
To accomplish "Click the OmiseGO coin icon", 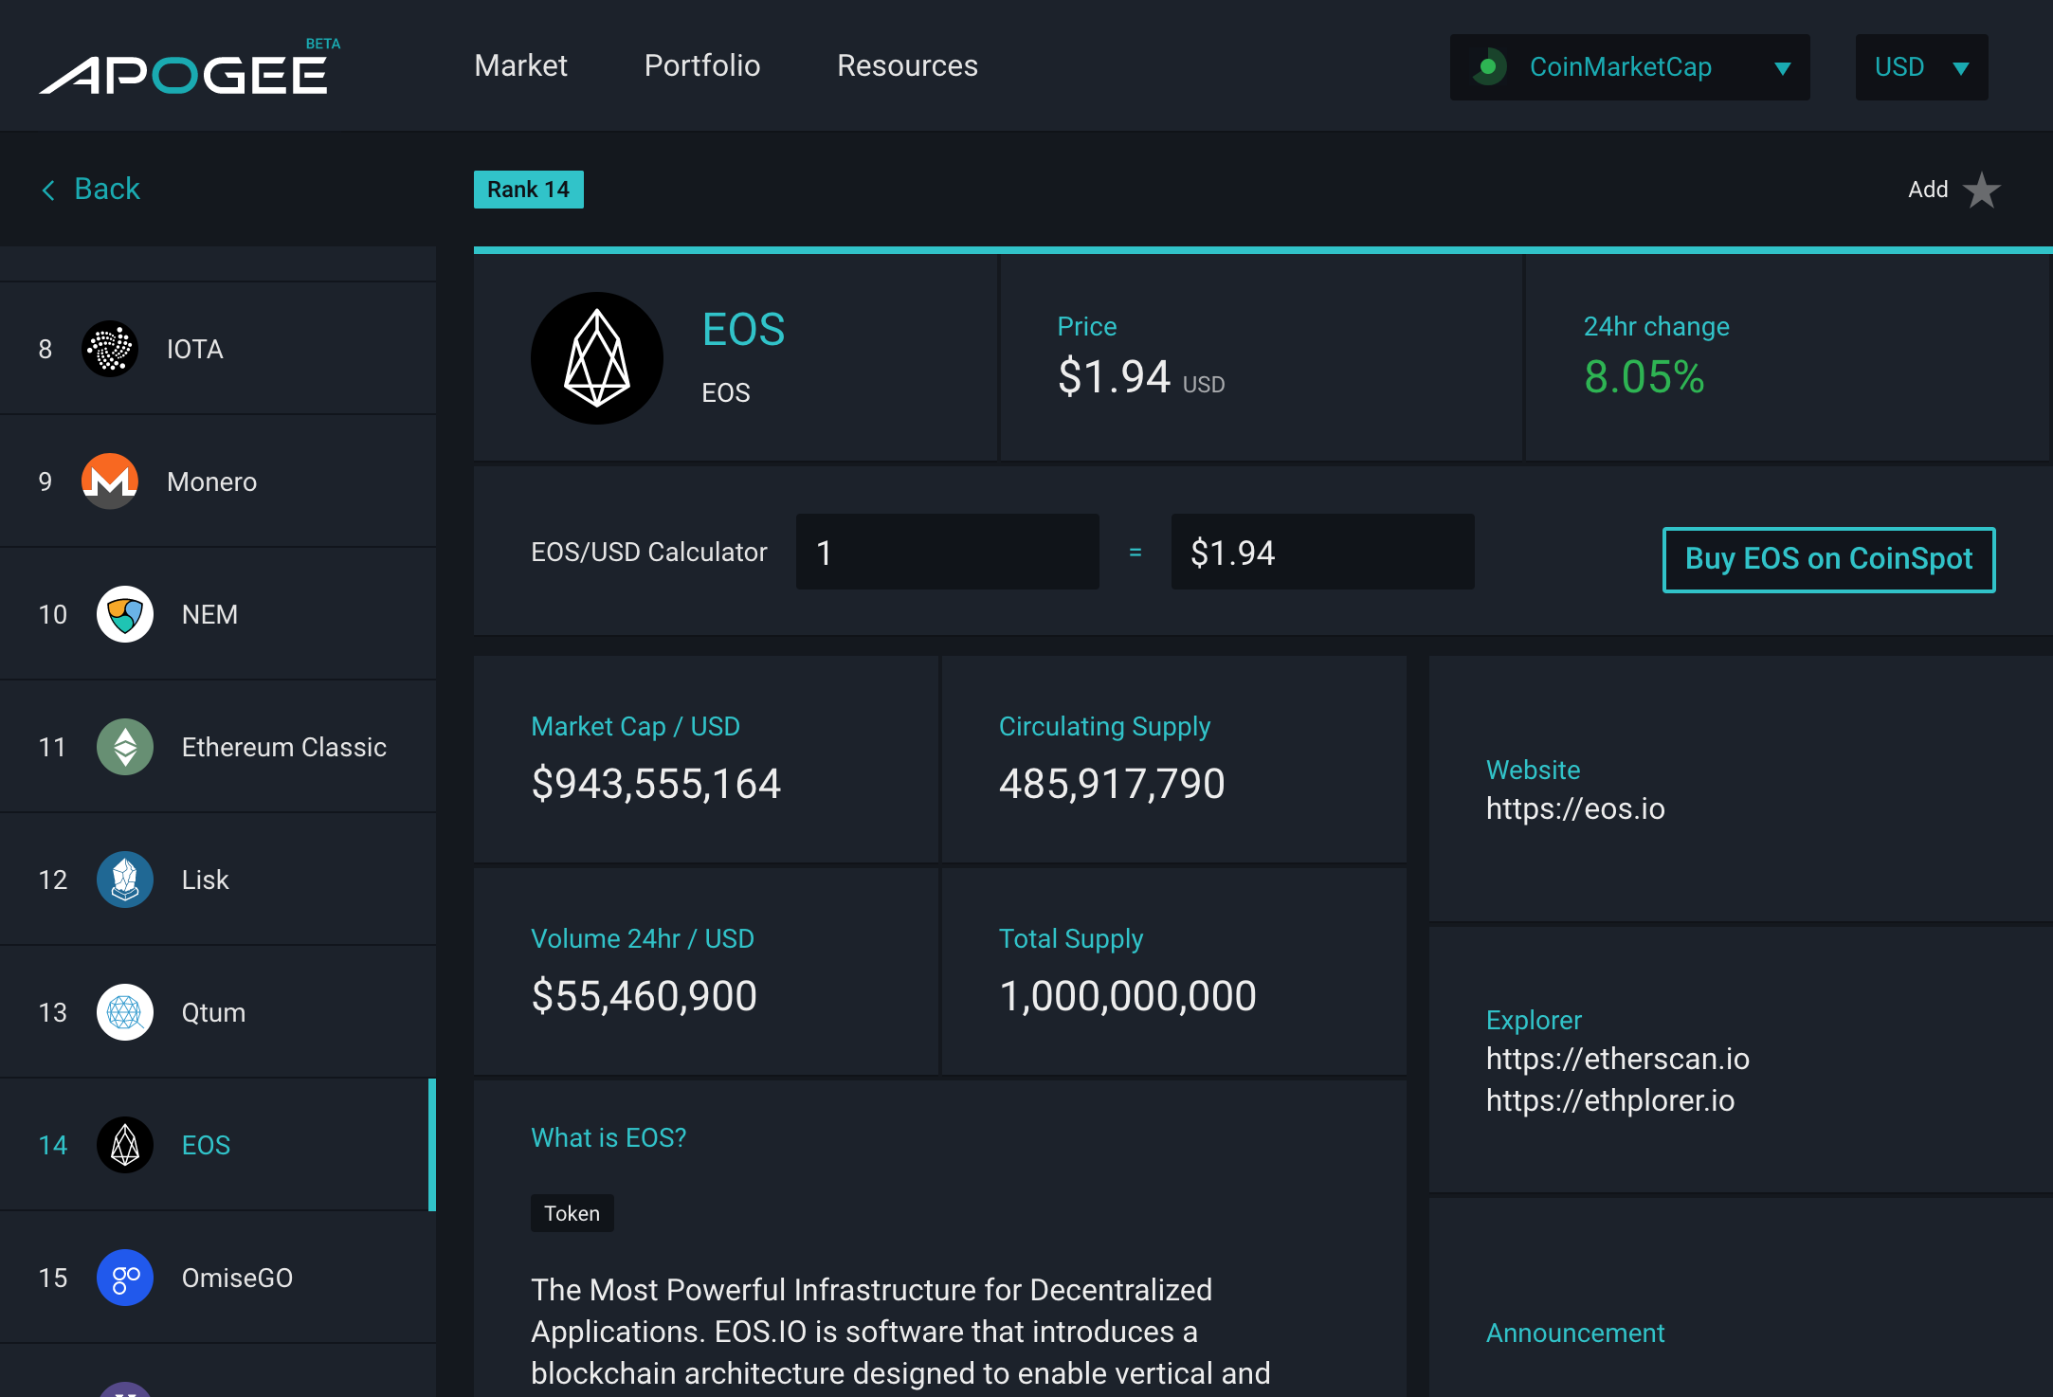I will point(125,1278).
